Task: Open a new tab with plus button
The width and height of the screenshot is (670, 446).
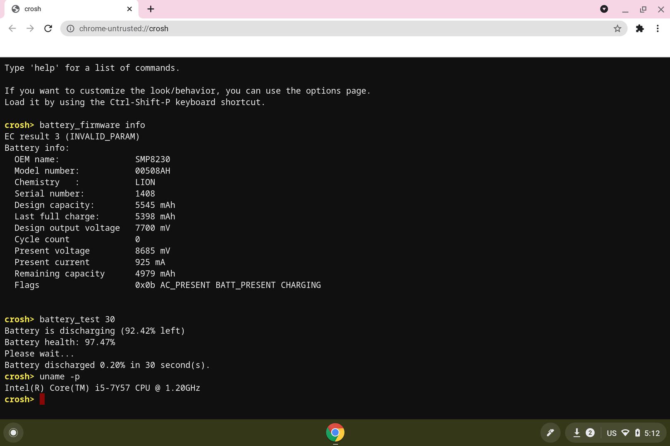Action: [151, 9]
